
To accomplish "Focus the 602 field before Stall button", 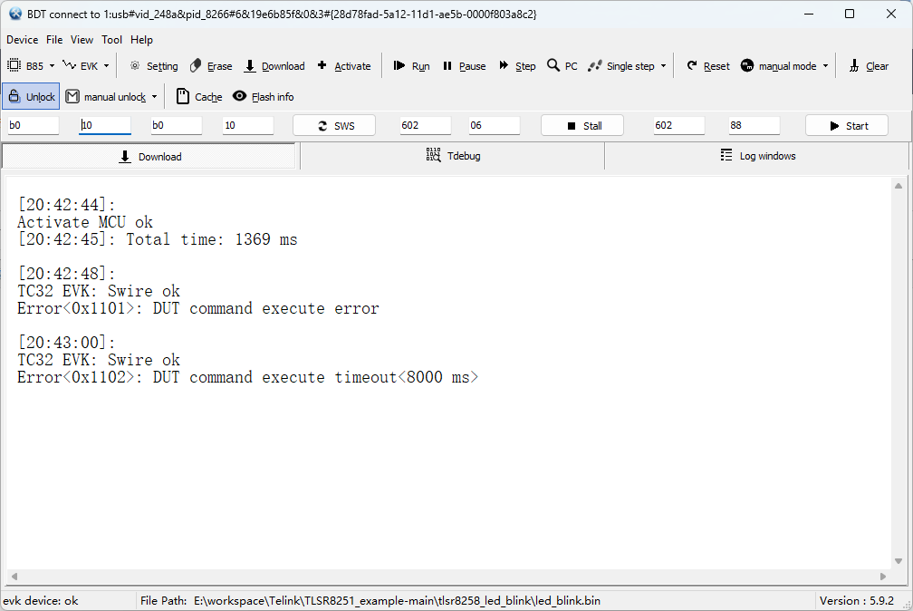I will (425, 125).
